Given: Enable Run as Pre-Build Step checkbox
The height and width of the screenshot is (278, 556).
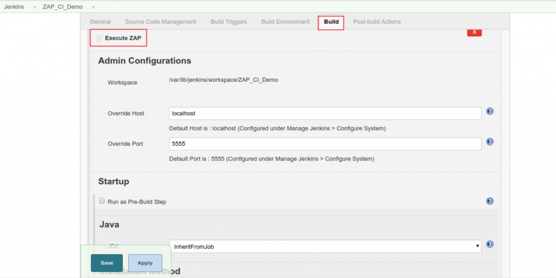Looking at the screenshot, I should tap(102, 201).
